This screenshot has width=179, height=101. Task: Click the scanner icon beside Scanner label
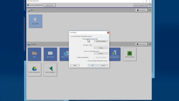point(28,5)
